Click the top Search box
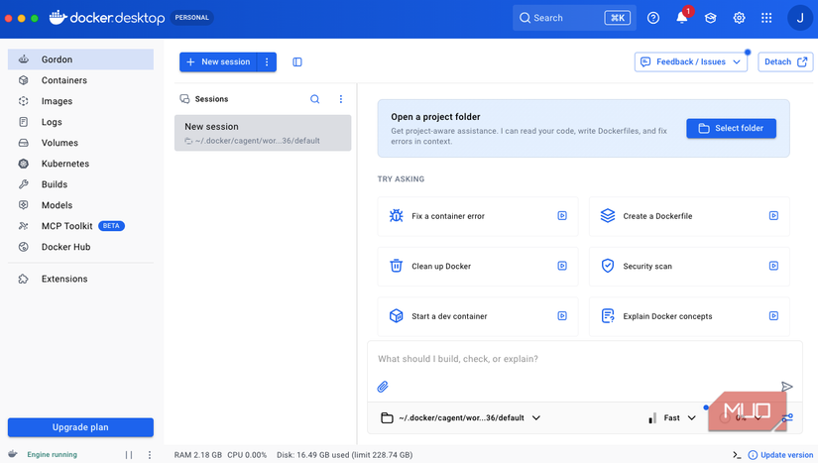The height and width of the screenshot is (463, 818). (x=574, y=18)
